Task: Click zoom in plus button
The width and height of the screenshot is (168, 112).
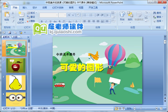Action: pyautogui.click(x=157, y=109)
